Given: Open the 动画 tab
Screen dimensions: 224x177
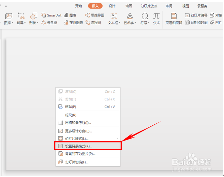Looking at the screenshot, I should tap(129, 6).
